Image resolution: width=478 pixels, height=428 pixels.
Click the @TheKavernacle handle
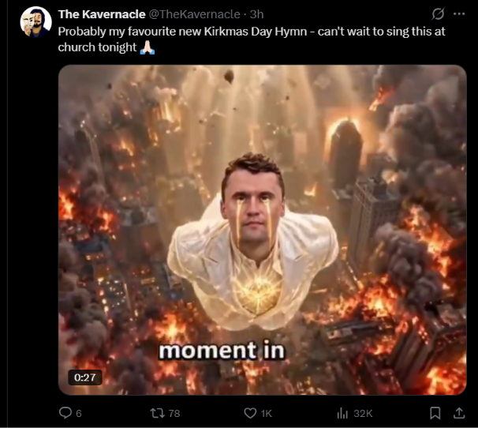(195, 14)
